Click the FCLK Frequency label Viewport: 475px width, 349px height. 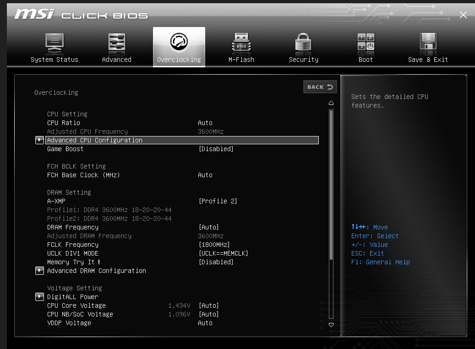[73, 245]
